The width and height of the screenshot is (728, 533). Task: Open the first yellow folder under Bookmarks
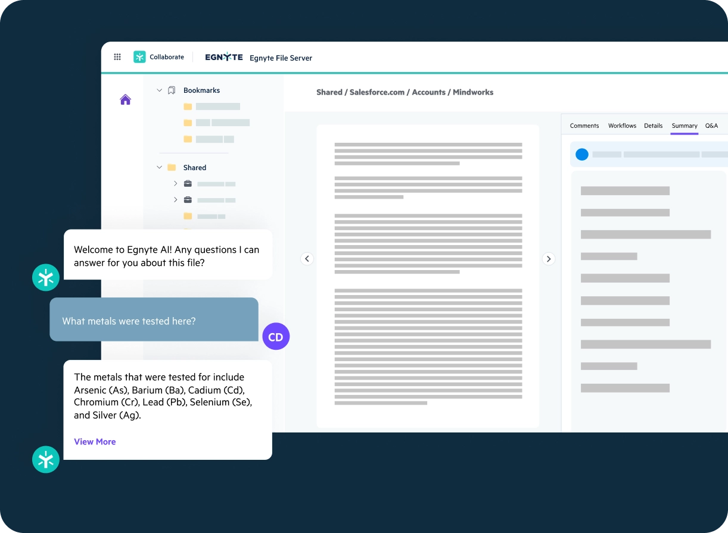(189, 106)
